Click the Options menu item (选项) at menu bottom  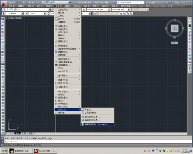pos(68,113)
